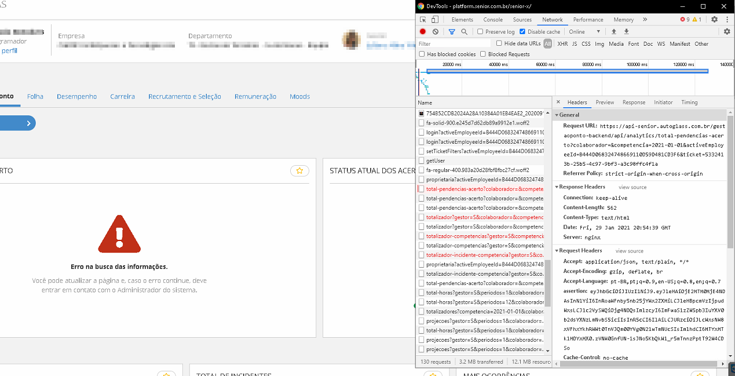The image size is (735, 376).
Task: Click view source beside Request Headers
Action: (629, 251)
